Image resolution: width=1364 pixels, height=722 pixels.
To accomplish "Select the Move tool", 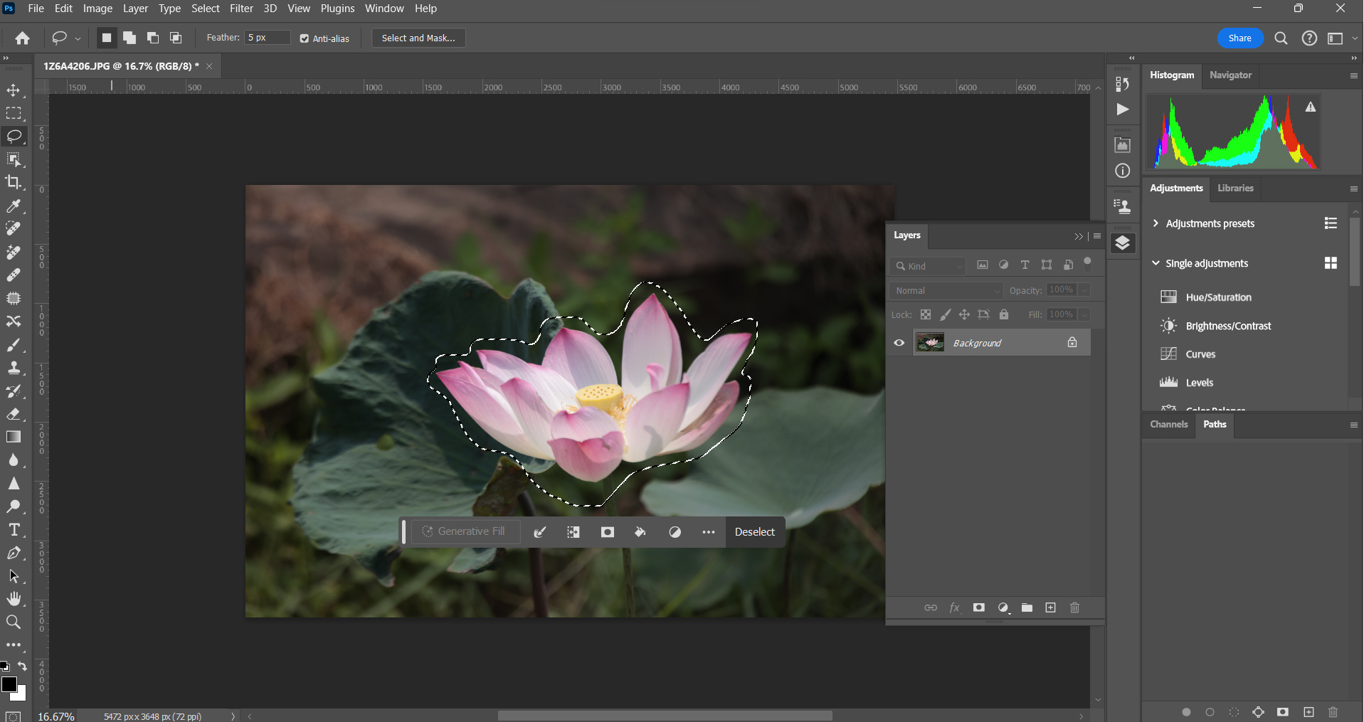I will [x=14, y=90].
